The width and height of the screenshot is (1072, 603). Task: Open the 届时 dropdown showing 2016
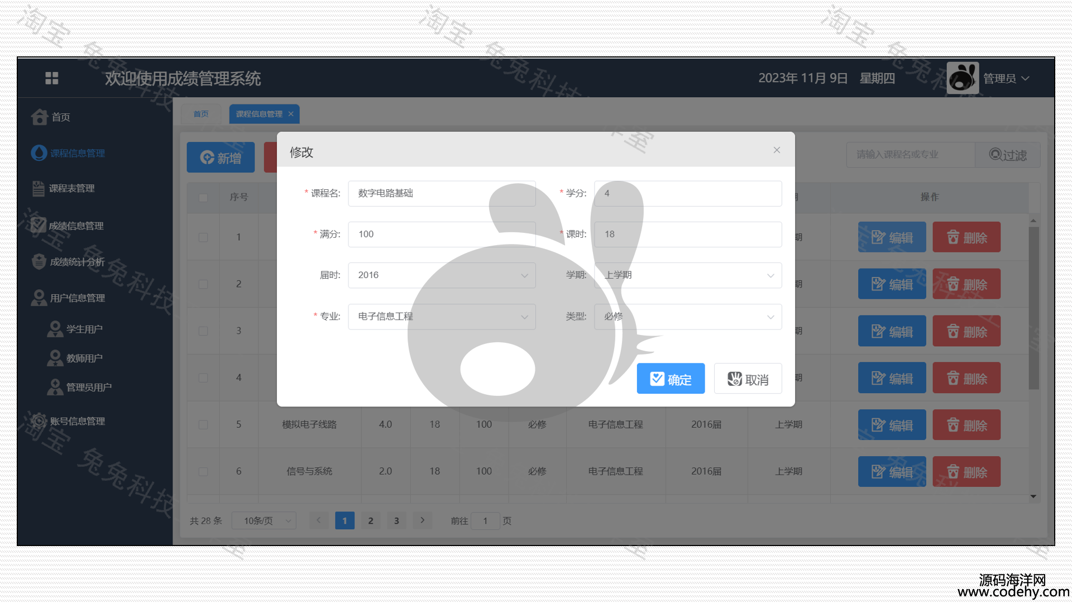(x=442, y=275)
